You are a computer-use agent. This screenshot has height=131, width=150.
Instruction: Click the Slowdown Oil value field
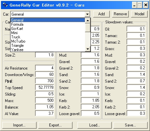pos(136,29)
